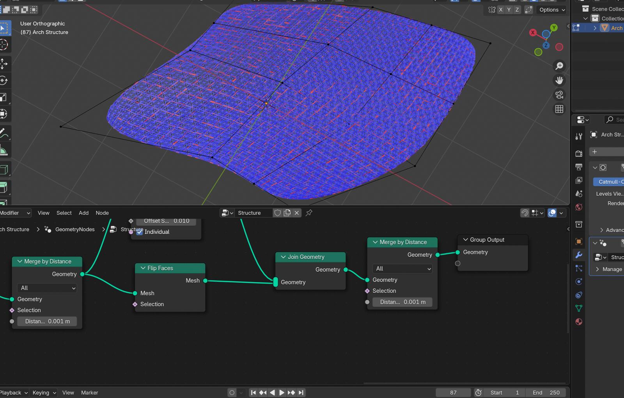The image size is (624, 398).
Task: Collapse the Join Geometry node
Action: (x=283, y=257)
